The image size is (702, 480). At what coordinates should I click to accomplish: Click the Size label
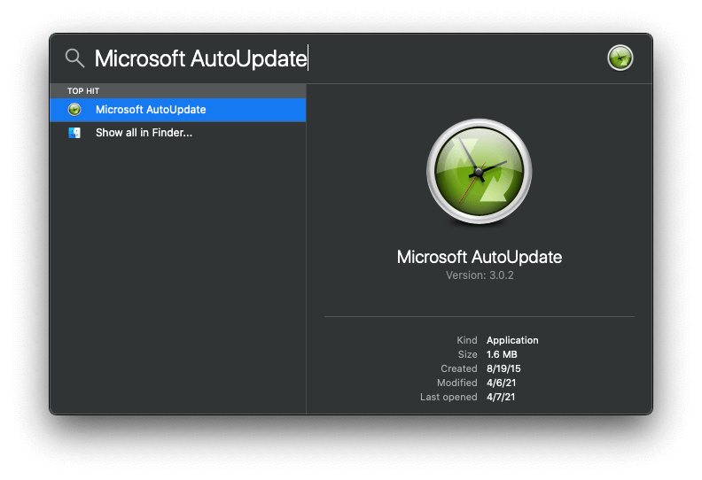(467, 355)
